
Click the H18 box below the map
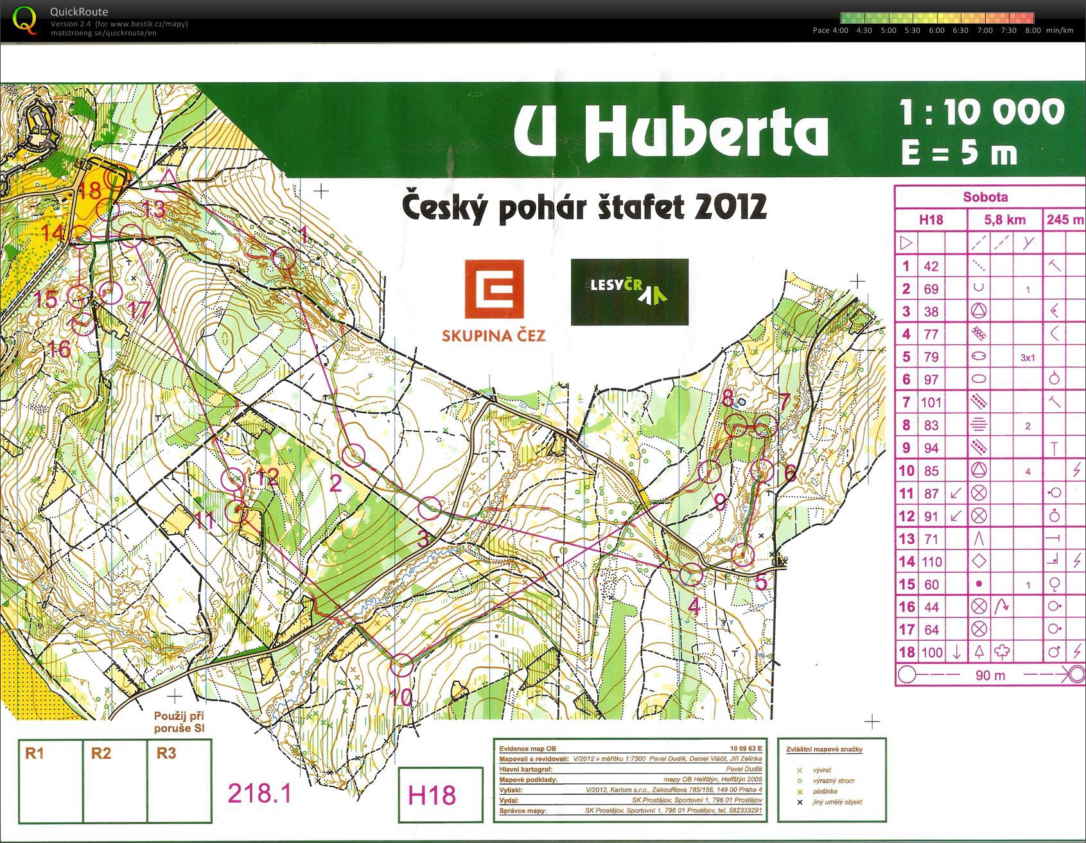click(440, 795)
